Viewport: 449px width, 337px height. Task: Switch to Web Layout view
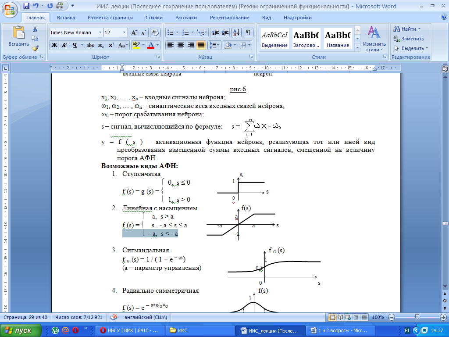(x=348, y=317)
